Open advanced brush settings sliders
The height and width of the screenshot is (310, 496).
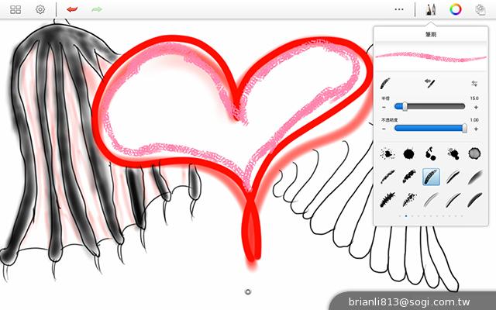pyautogui.click(x=474, y=83)
